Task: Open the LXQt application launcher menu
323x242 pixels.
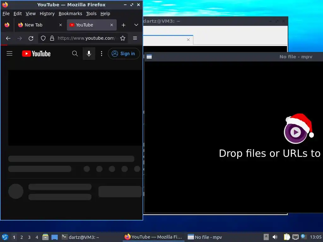Action: 5,237
